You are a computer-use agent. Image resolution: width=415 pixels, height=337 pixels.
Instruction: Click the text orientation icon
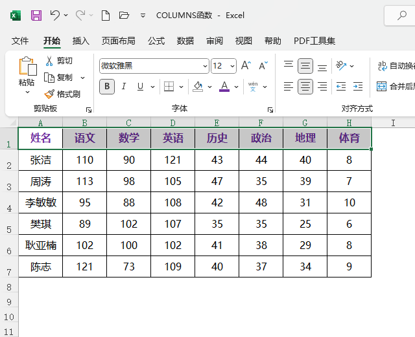(x=341, y=66)
